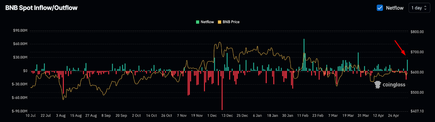
Task: Click the 20 Sep date label
Action: (x=121, y=116)
